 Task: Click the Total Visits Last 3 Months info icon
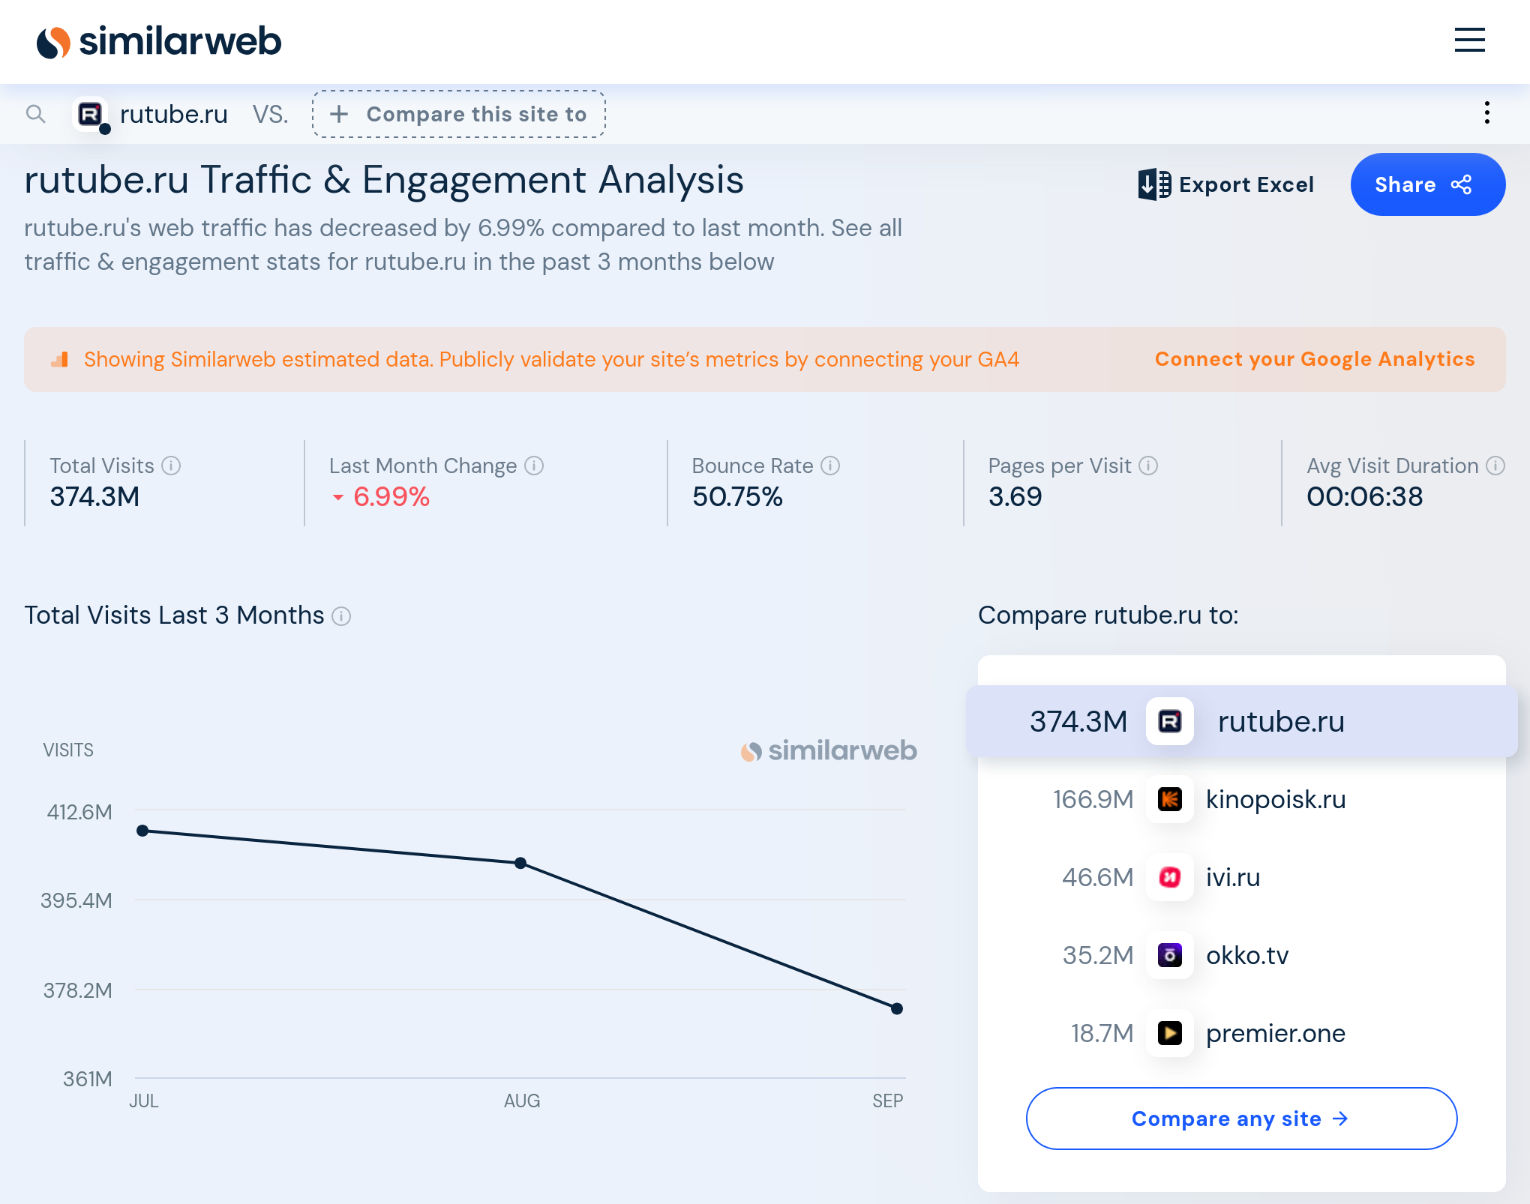pos(341,616)
